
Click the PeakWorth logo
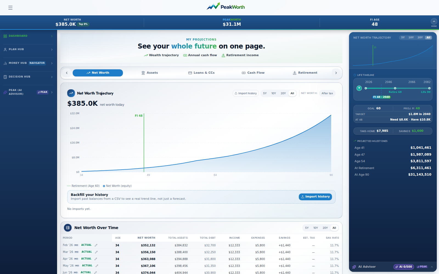pyautogui.click(x=226, y=6)
